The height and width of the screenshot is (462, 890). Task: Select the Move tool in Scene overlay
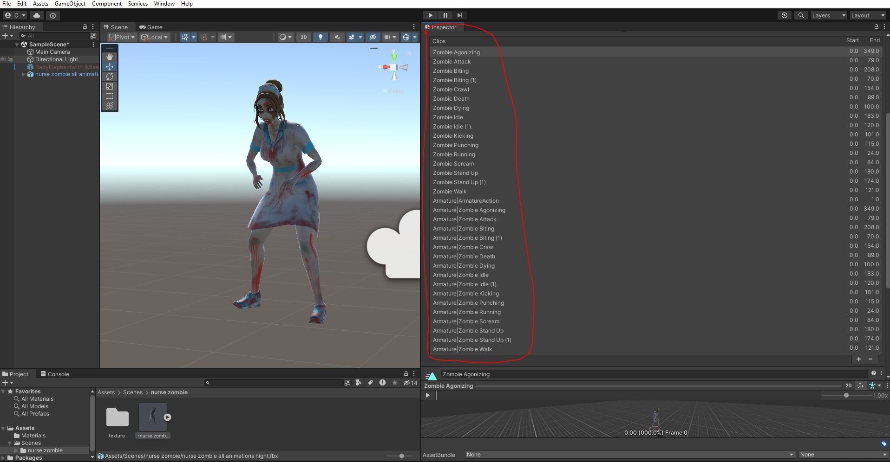(x=110, y=67)
